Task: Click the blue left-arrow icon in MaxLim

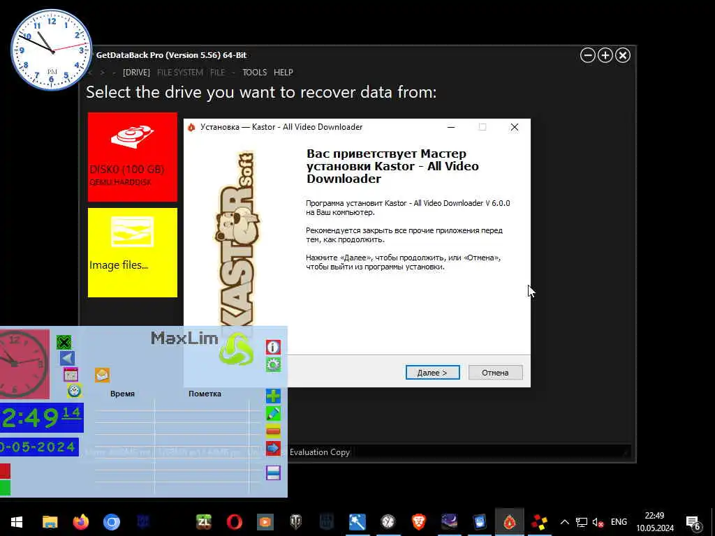Action: [67, 358]
